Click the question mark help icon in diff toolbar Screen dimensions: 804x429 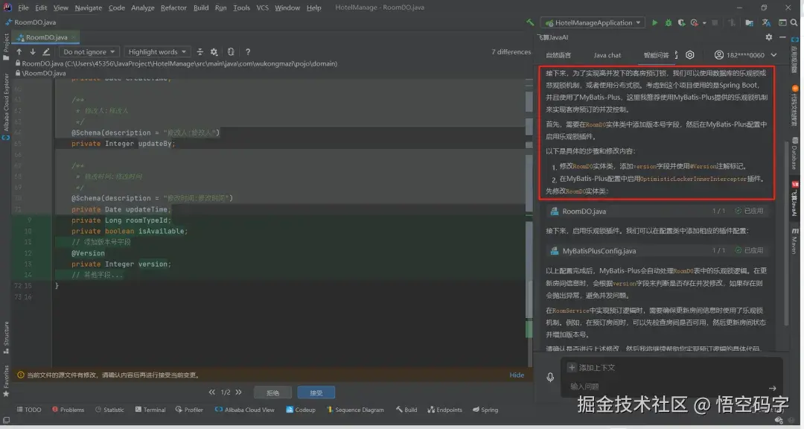[x=248, y=52]
